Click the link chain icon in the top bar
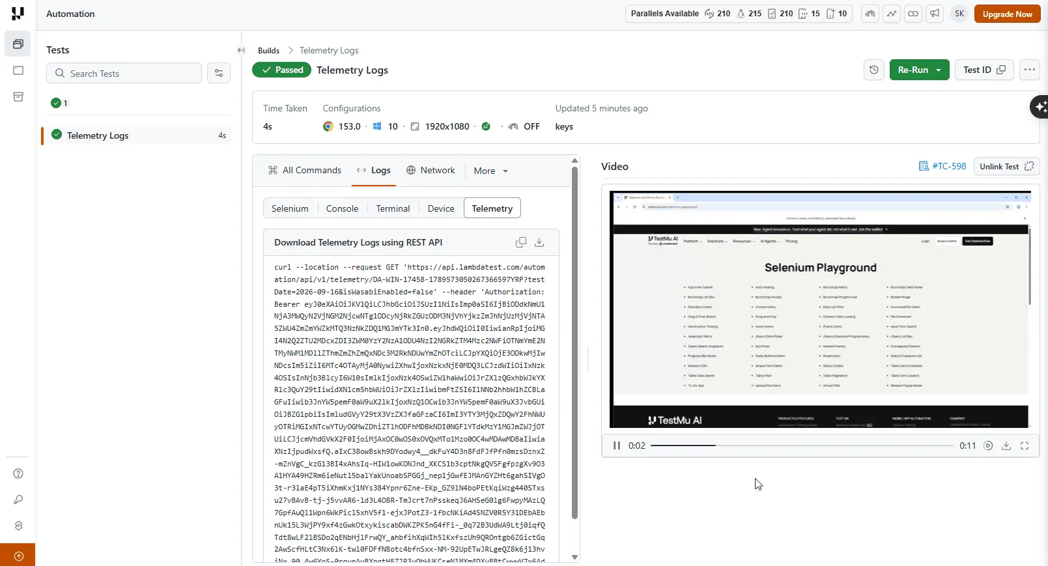1048x566 pixels. pyautogui.click(x=913, y=14)
